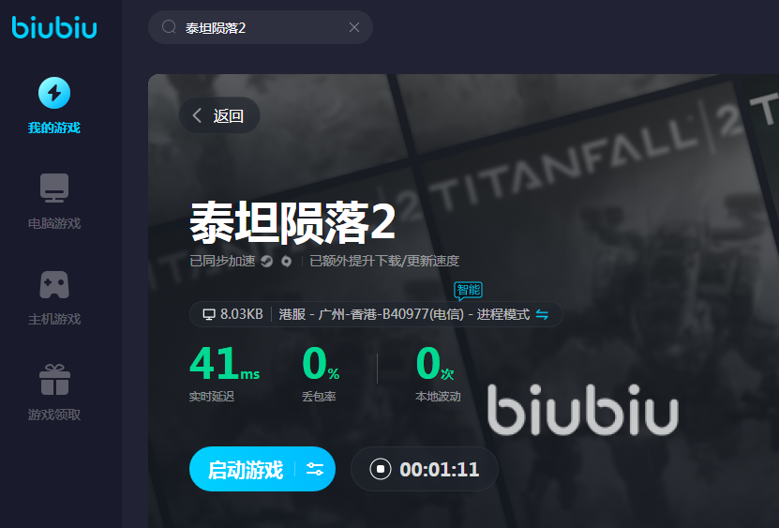Screen dimensions: 779x528
Task: Click the biubiu logo in the sidebar
Action: (x=54, y=27)
